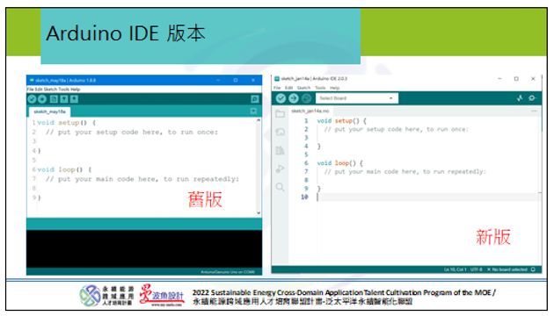Click 'Ln 10, Col 1' status bar entry

click(456, 269)
